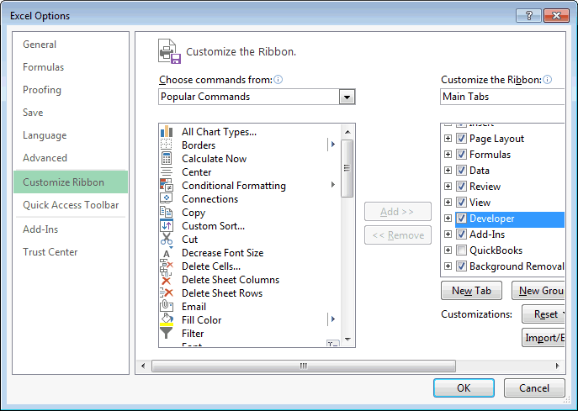Click the commands list scroll up arrow

click(x=347, y=131)
